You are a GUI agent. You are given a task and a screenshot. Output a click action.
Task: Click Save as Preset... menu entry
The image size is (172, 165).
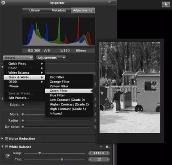point(24,93)
